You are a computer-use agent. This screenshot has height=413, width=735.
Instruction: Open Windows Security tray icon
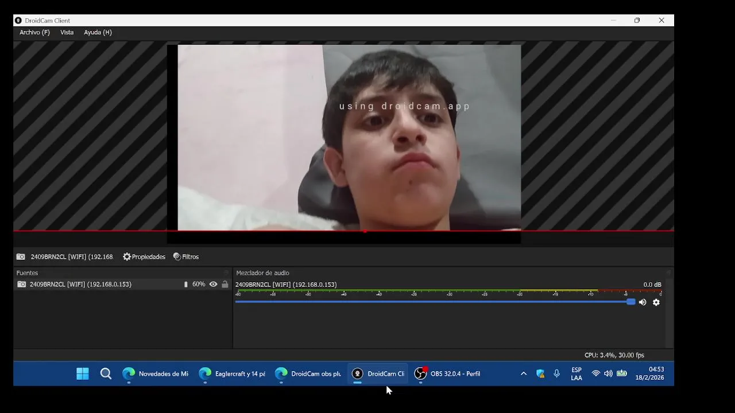(x=540, y=374)
